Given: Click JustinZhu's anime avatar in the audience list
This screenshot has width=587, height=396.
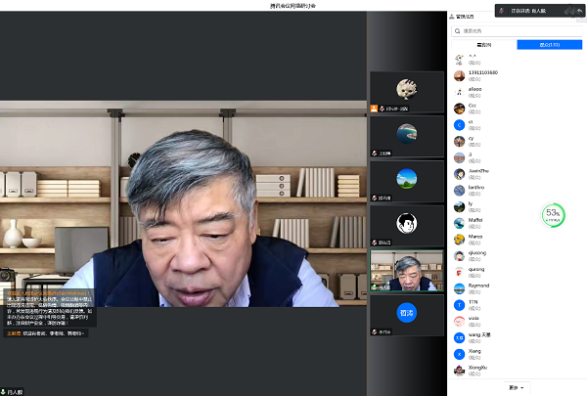Looking at the screenshot, I should tap(459, 173).
